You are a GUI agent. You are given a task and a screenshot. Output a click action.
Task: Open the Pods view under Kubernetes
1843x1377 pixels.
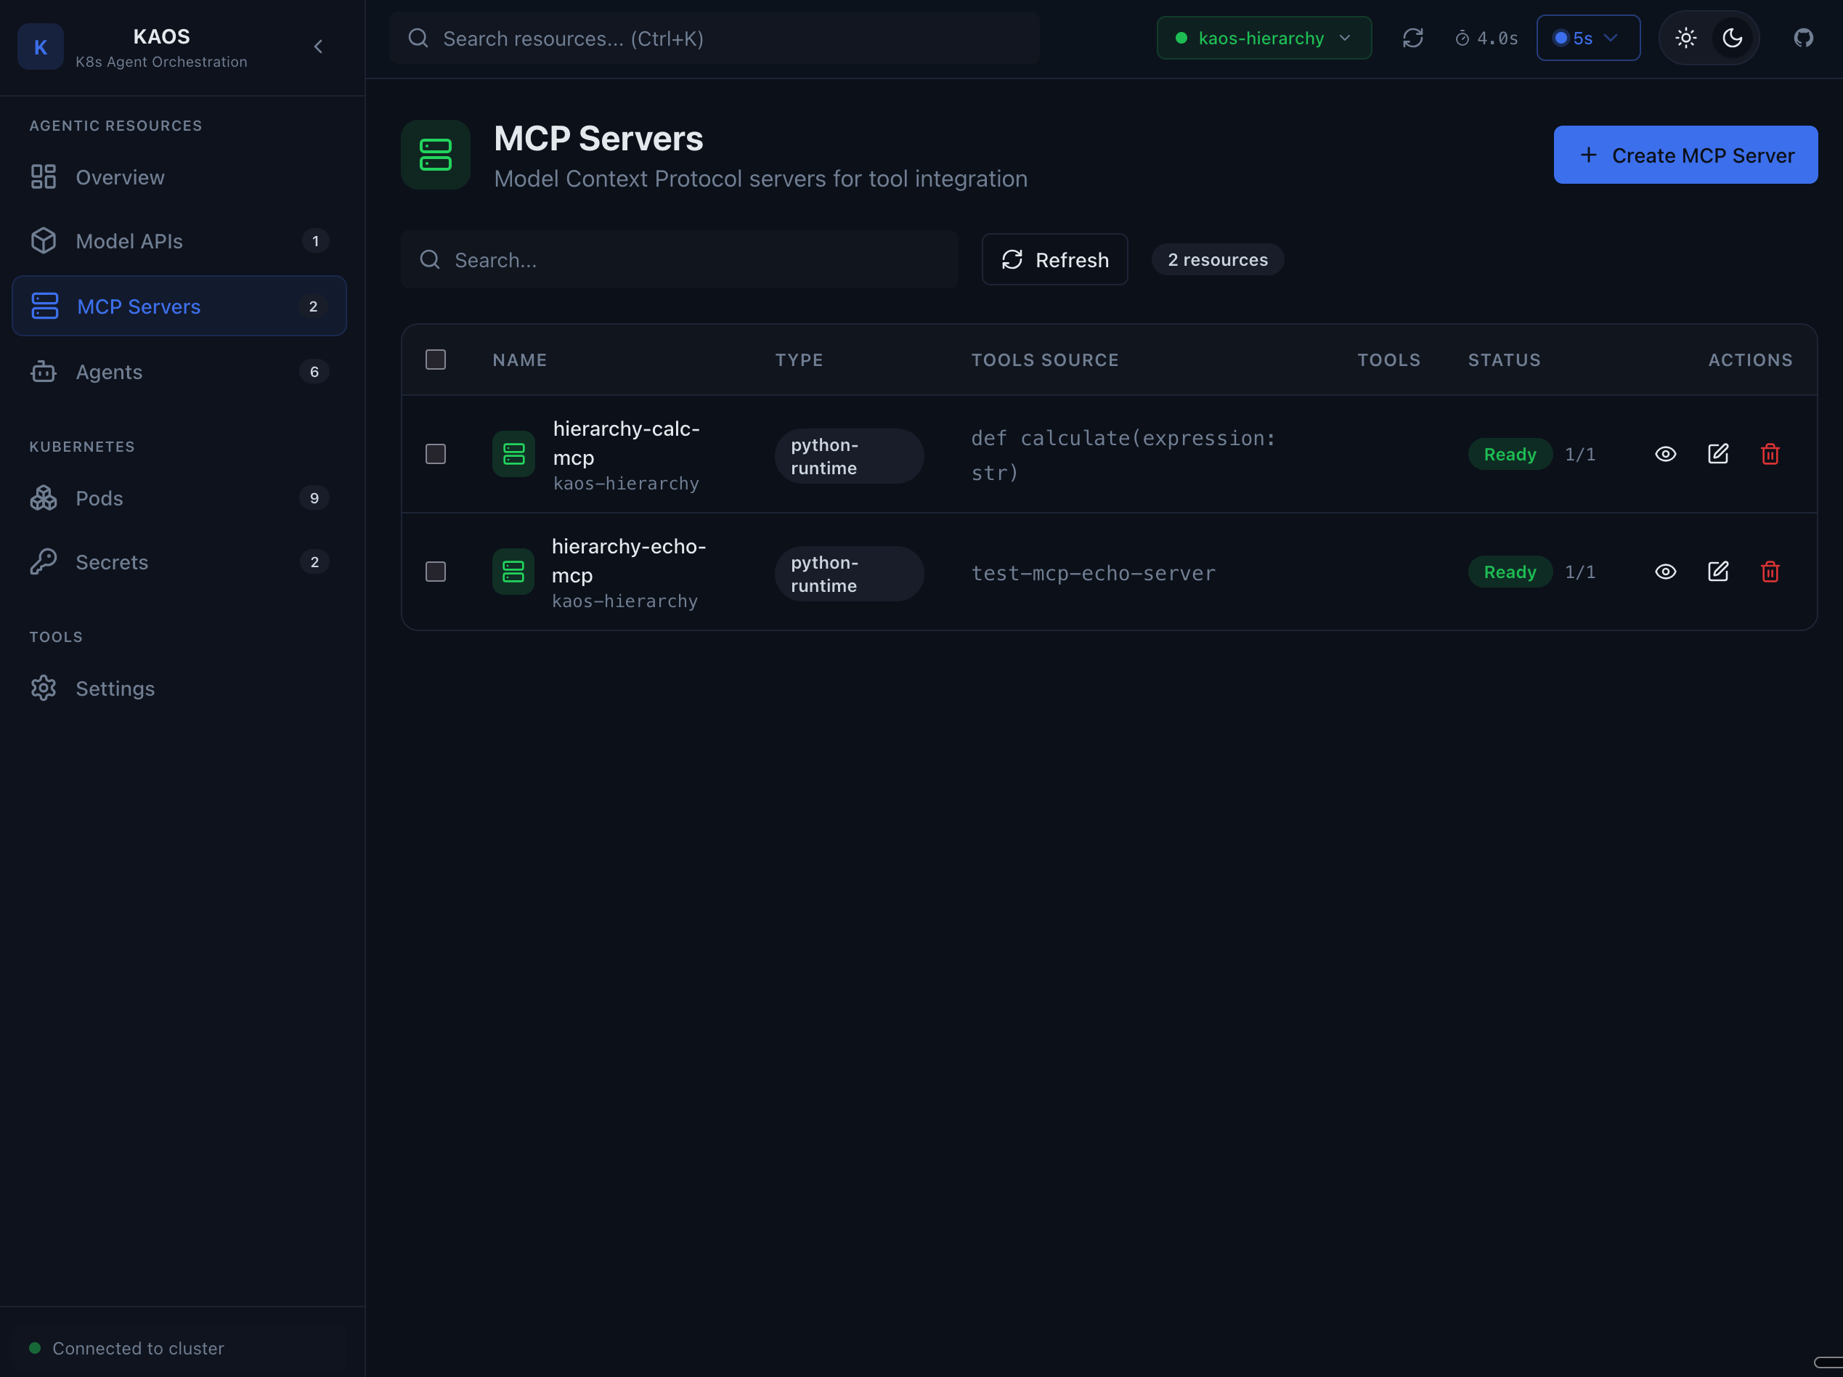99,497
